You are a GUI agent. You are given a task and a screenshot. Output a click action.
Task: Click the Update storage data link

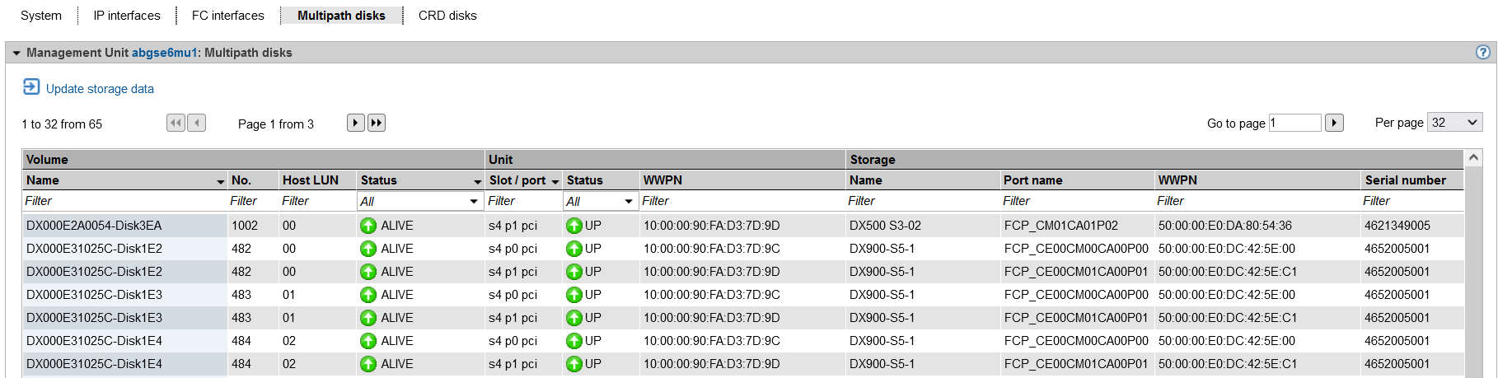100,89
